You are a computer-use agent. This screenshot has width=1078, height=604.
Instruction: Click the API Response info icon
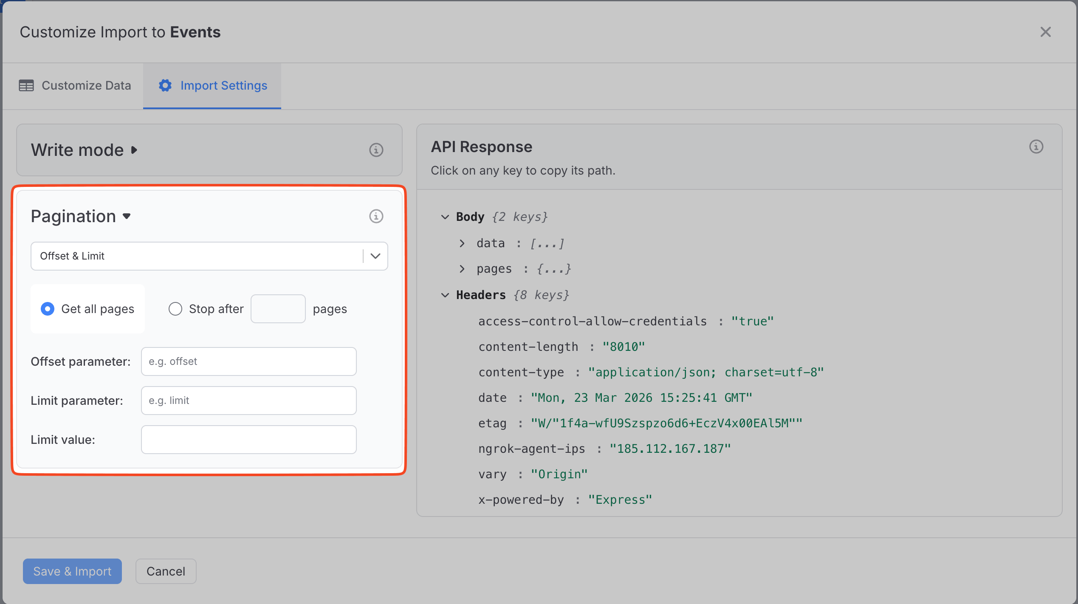point(1036,147)
